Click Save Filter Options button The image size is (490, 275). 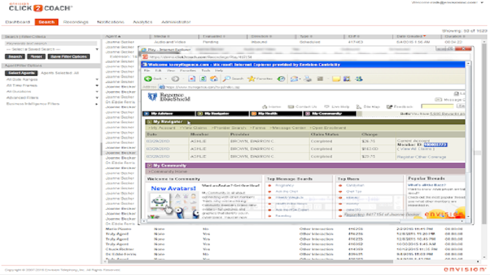(69, 57)
